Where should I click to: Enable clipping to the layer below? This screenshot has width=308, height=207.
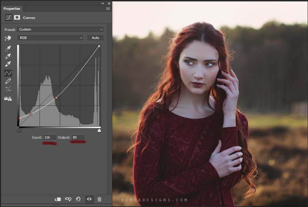tap(57, 199)
